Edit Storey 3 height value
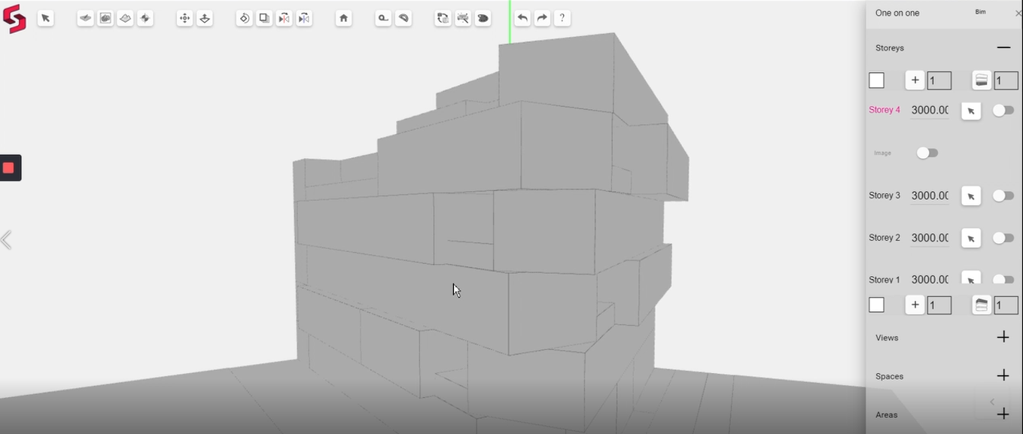The width and height of the screenshot is (1023, 434). pyautogui.click(x=930, y=196)
